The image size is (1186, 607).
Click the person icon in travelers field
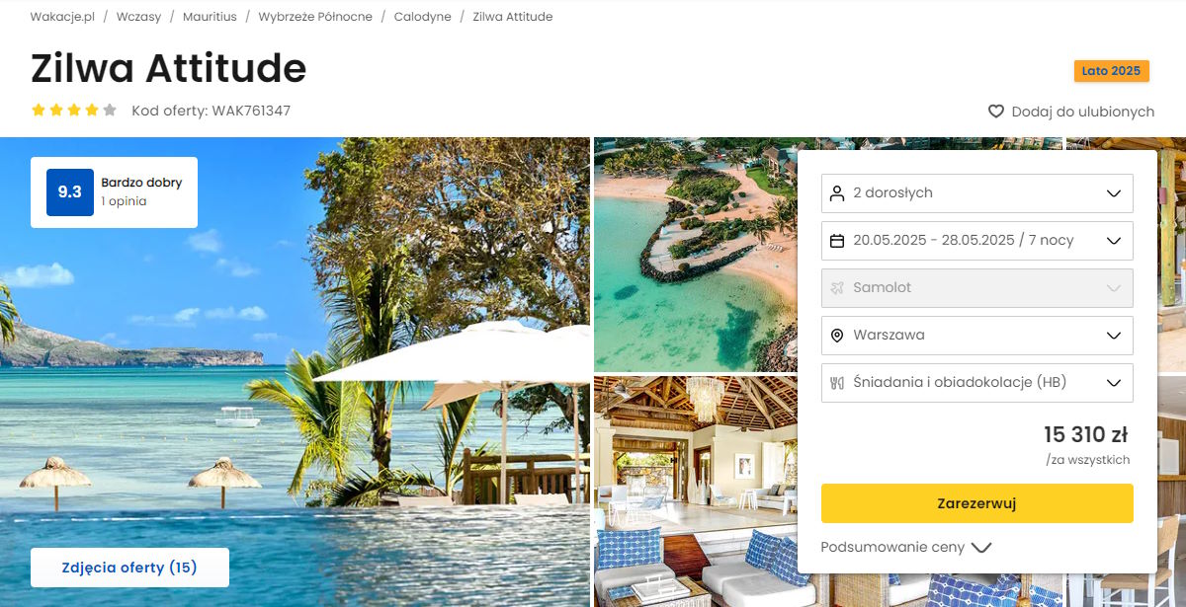click(x=837, y=192)
